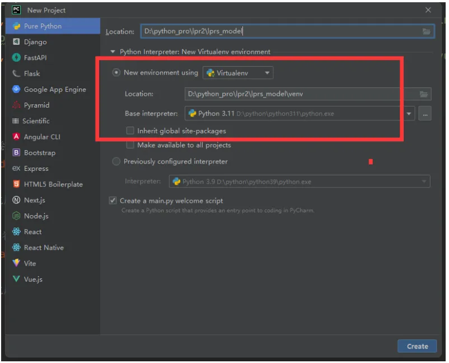
Task: Close the New Project dialog
Action: (x=428, y=10)
